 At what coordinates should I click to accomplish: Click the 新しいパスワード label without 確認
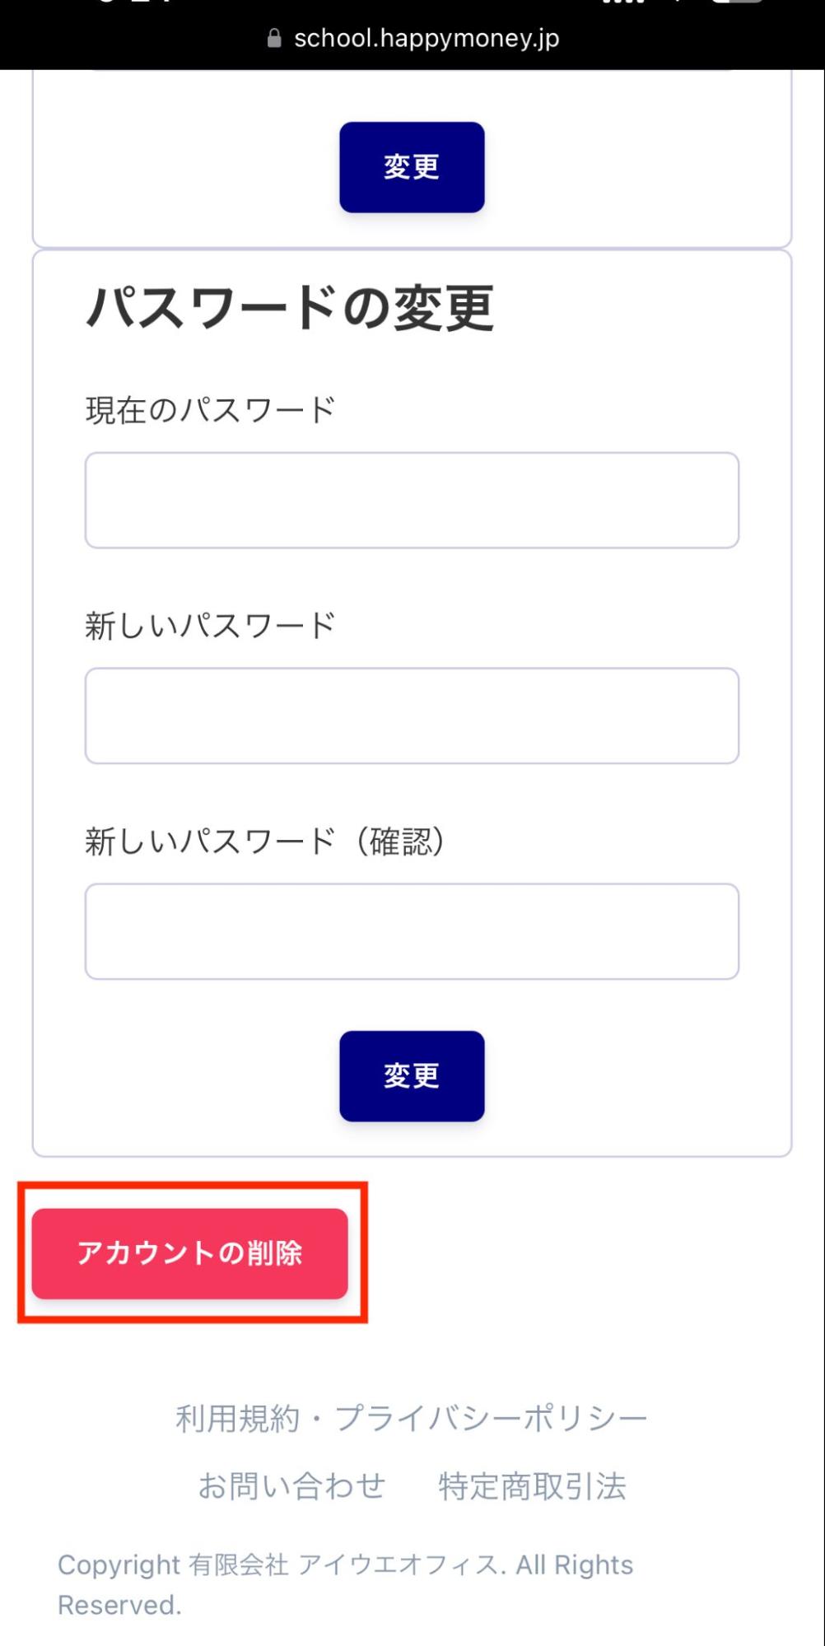coord(210,625)
